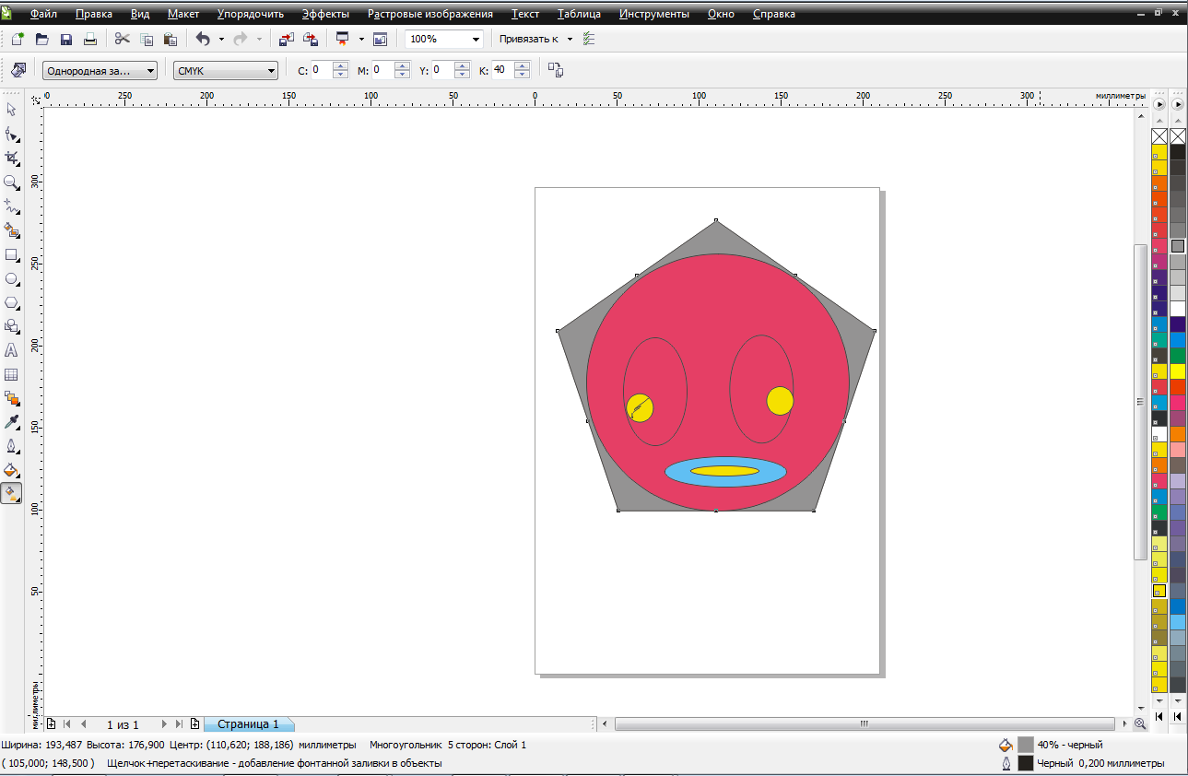
Task: Click the Y value input field
Action: [444, 71]
